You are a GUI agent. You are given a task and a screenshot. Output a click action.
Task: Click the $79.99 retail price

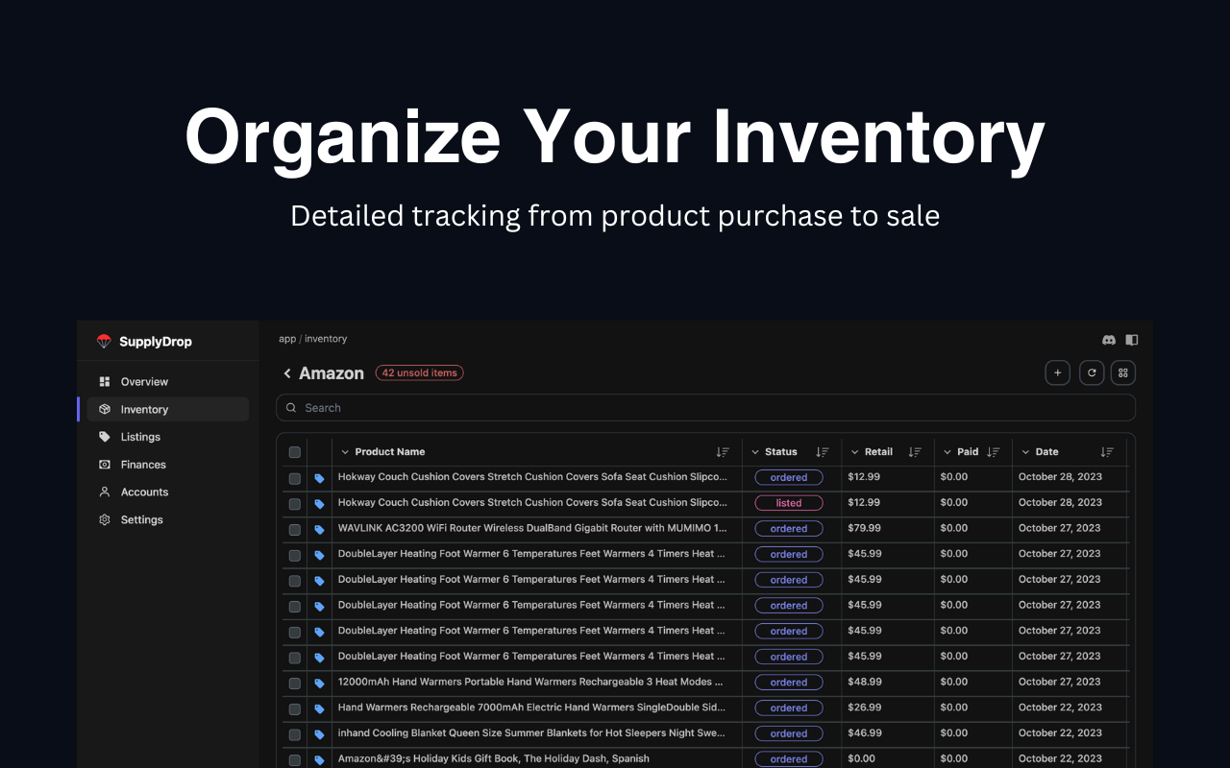point(865,528)
